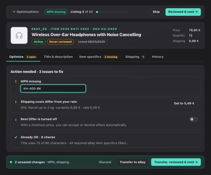Click the quantity value 12
The height and width of the screenshot is (175, 211).
191,35
